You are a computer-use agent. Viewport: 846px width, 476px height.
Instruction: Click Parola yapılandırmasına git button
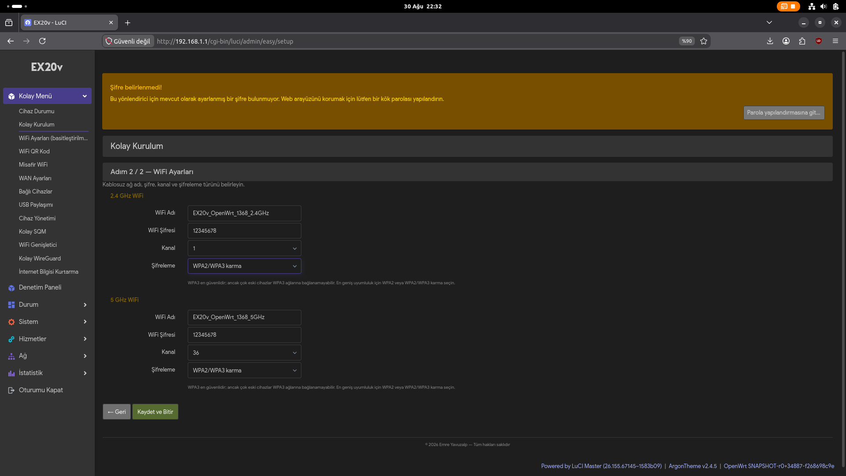pos(784,113)
